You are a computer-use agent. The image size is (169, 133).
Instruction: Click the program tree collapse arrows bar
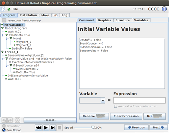50,120
